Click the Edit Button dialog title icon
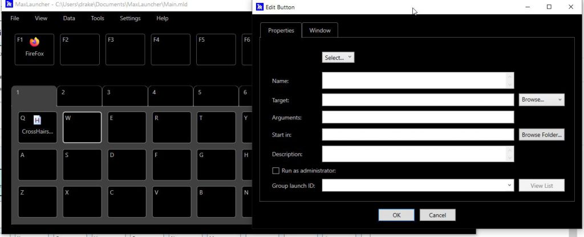The width and height of the screenshot is (584, 237). (x=259, y=7)
